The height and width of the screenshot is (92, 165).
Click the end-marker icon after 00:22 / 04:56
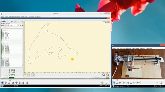click(163, 86)
